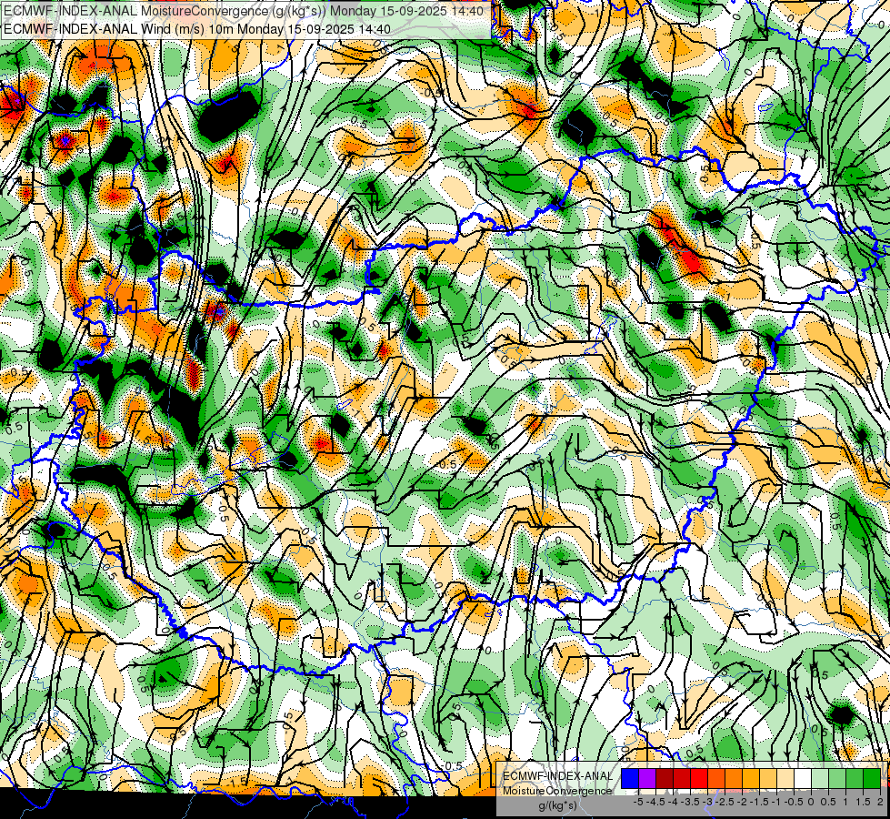Click the blue swatch in the legend

pyautogui.click(x=630, y=778)
